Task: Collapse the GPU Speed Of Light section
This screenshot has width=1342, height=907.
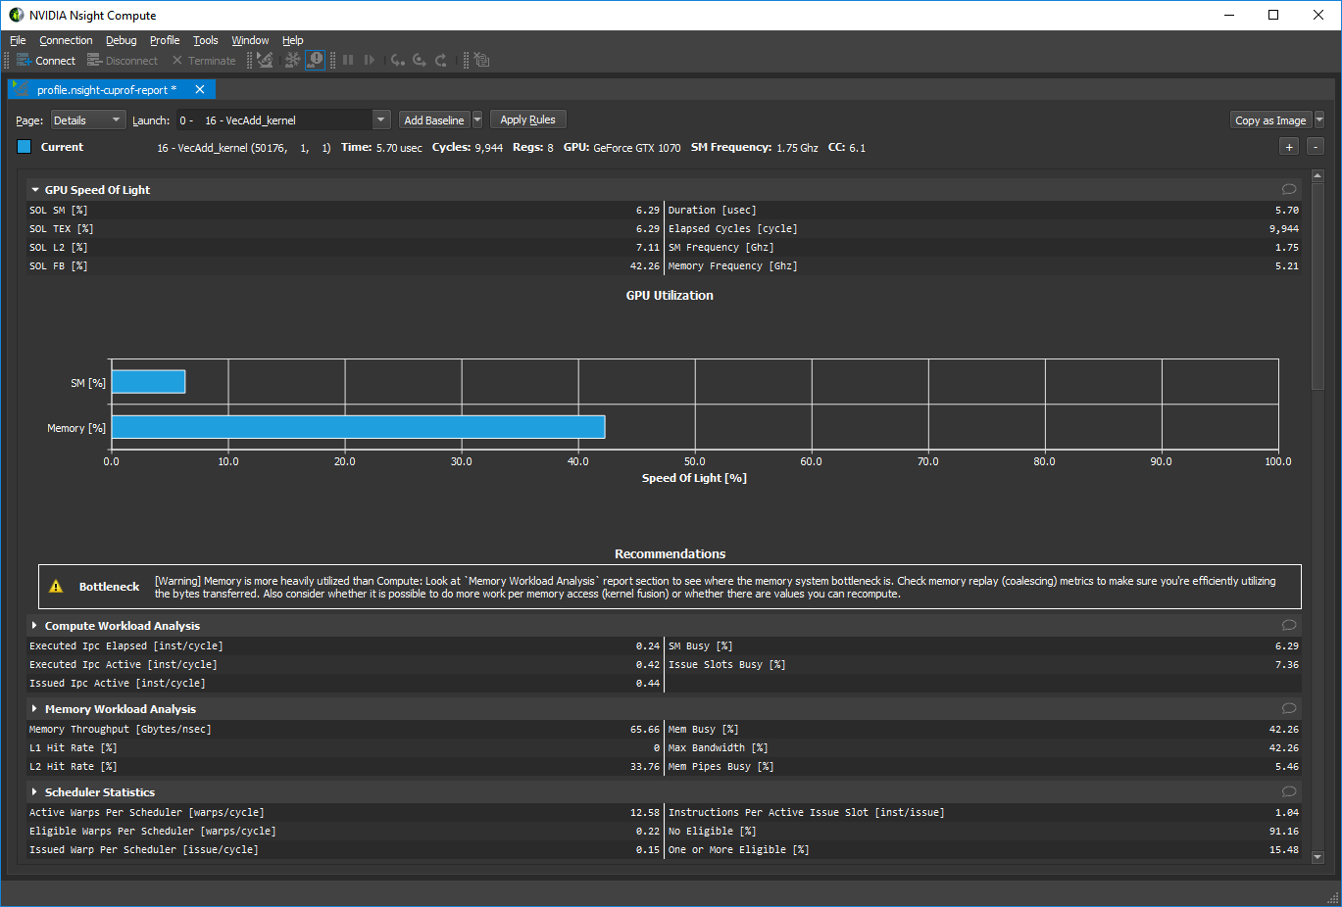Action: point(35,190)
